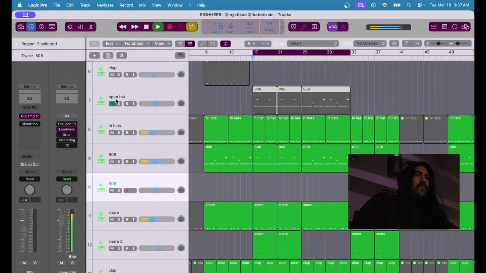The height and width of the screenshot is (273, 486).
Task: Open the Track menu
Action: click(x=85, y=5)
